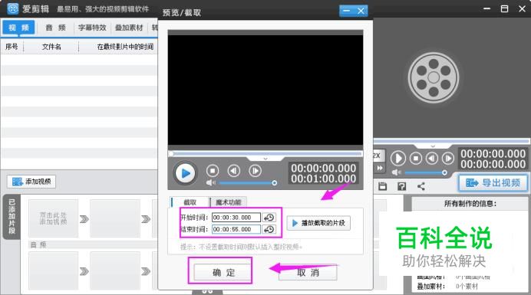Click the main window fast-forward icon
This screenshot has width=531, height=295.
click(380, 168)
